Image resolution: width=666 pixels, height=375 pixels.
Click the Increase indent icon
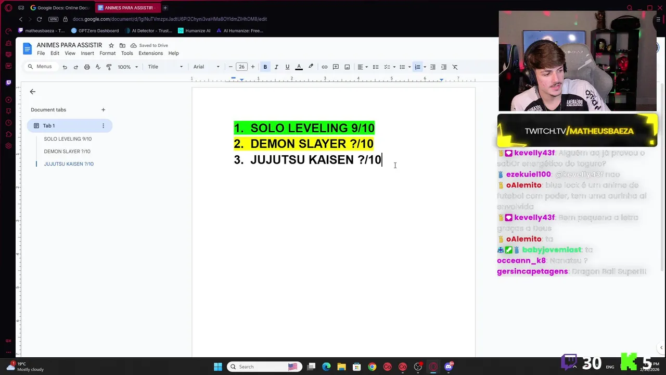pos(444,67)
